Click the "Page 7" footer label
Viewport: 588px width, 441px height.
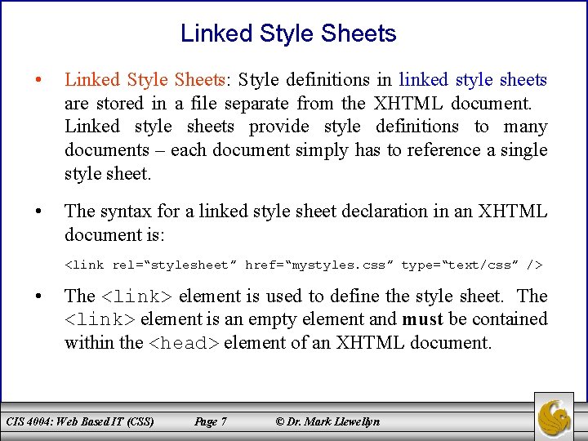coord(211,422)
